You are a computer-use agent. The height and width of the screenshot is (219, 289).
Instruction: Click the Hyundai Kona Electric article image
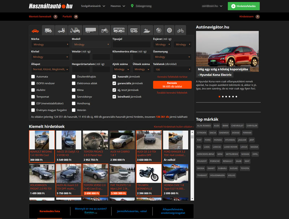227,51
